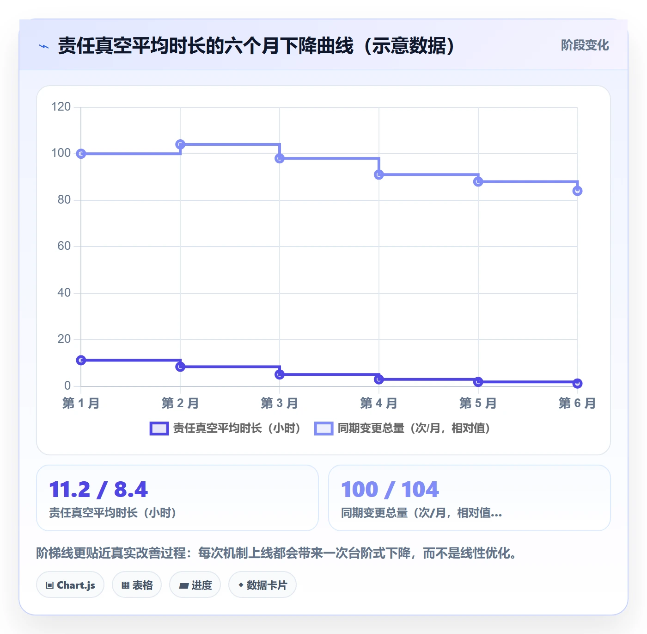Click 第 3 月 point on 责任真空 line

(x=280, y=374)
